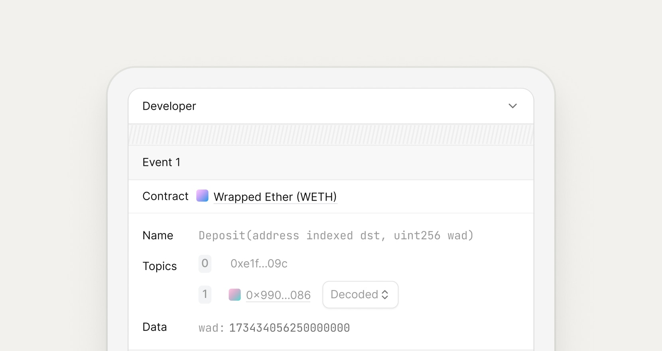Select wad value 173434056250000000
Image resolution: width=662 pixels, height=351 pixels.
click(289, 328)
